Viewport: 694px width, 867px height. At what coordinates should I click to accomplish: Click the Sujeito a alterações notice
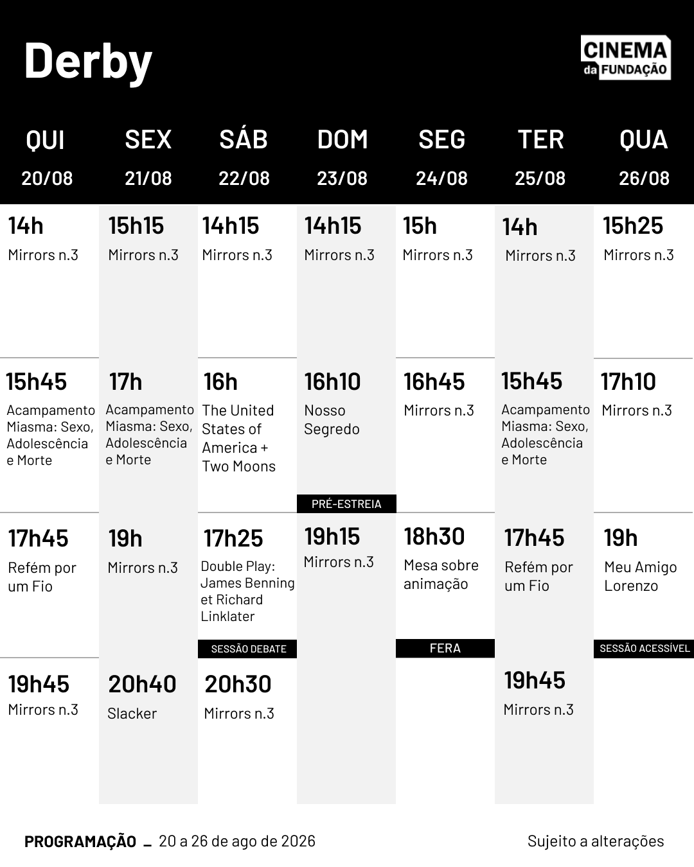596,841
